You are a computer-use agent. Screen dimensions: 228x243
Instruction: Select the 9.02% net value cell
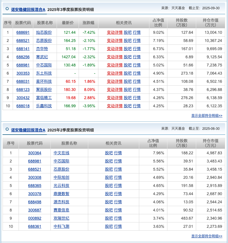click(x=158, y=32)
